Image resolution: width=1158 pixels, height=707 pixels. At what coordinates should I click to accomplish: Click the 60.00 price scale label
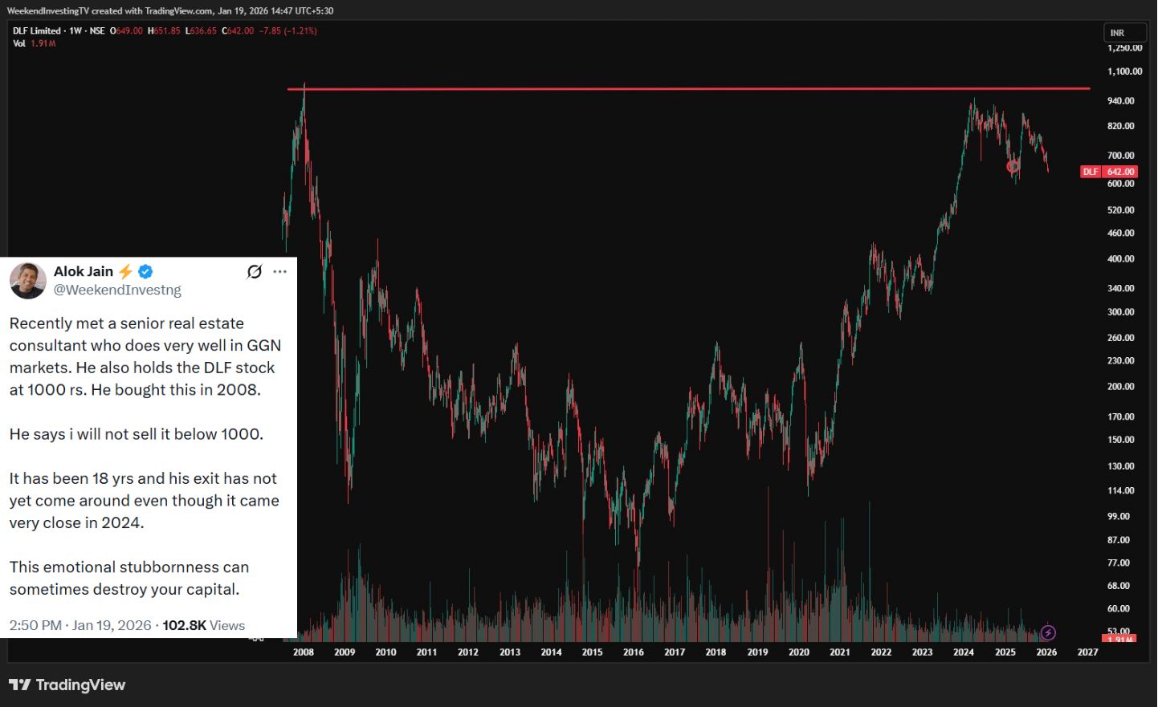tap(1119, 609)
